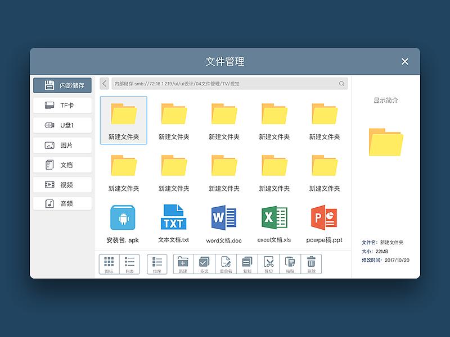Image resolution: width=450 pixels, height=337 pixels.
Task: Open word文档.doc
Action: (x=223, y=219)
